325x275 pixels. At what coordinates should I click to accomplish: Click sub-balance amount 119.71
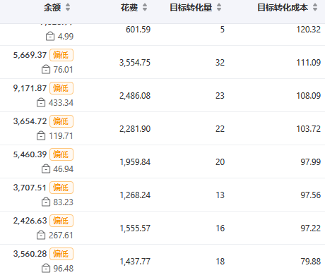(61, 136)
